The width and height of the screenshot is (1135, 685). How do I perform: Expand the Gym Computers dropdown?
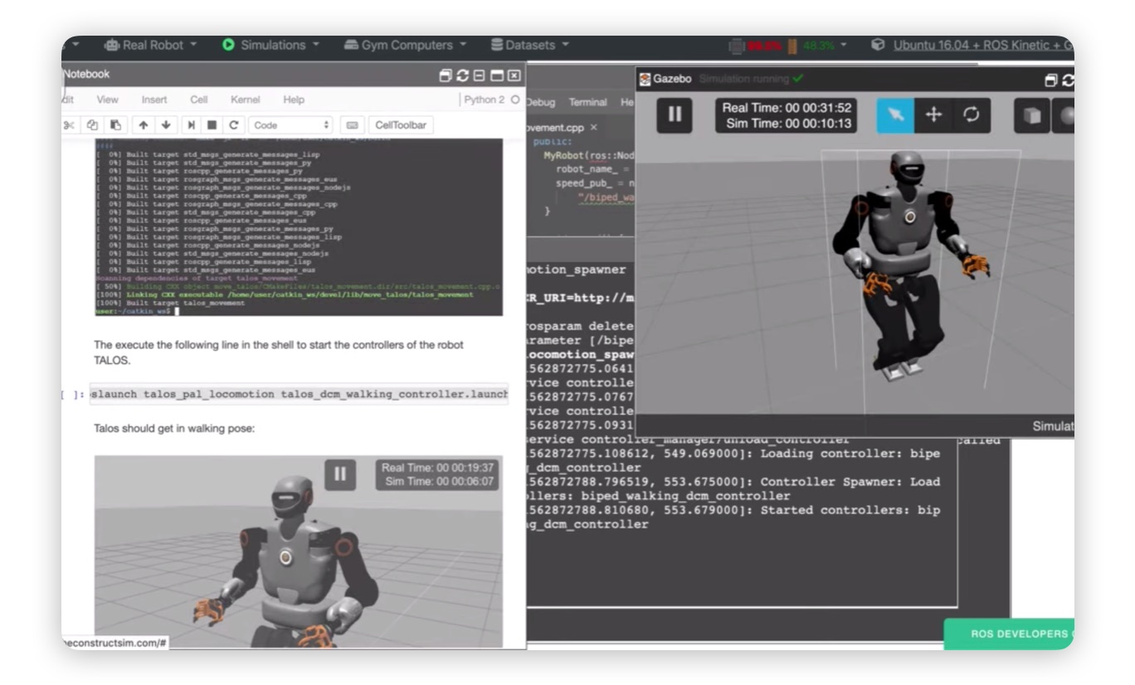[405, 45]
